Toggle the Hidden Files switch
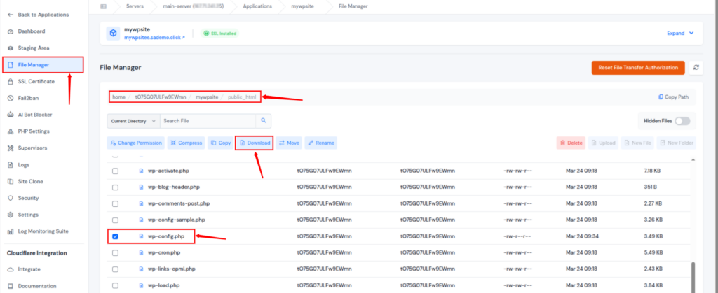The width and height of the screenshot is (718, 293). click(682, 121)
